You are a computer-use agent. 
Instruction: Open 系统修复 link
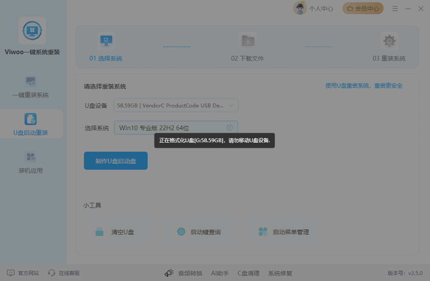(280, 273)
